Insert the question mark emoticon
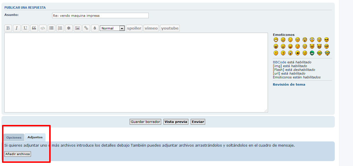Viewport: 353px width, 166px height. coord(283,53)
